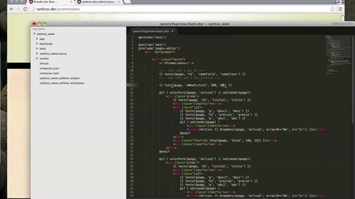Select genericPageView.blade.php editor tab
Viewport: 355px width, 199px height.
pyautogui.click(x=151, y=32)
